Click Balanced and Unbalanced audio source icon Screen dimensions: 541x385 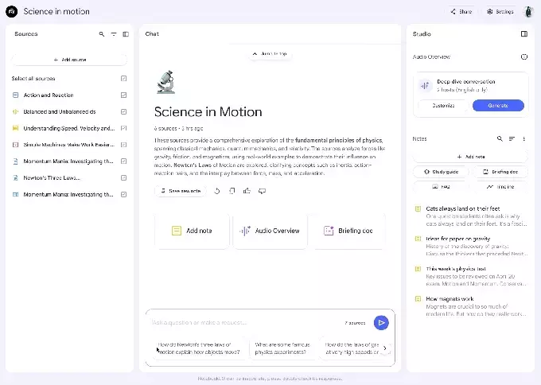[16, 111]
